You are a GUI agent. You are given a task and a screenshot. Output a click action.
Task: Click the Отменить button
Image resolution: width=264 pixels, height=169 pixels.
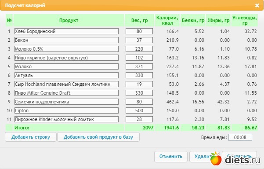click(171, 157)
